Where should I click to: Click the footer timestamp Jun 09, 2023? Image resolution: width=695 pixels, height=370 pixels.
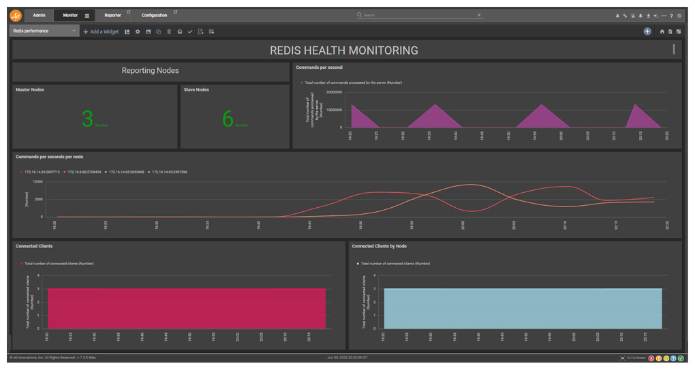pos(347,358)
